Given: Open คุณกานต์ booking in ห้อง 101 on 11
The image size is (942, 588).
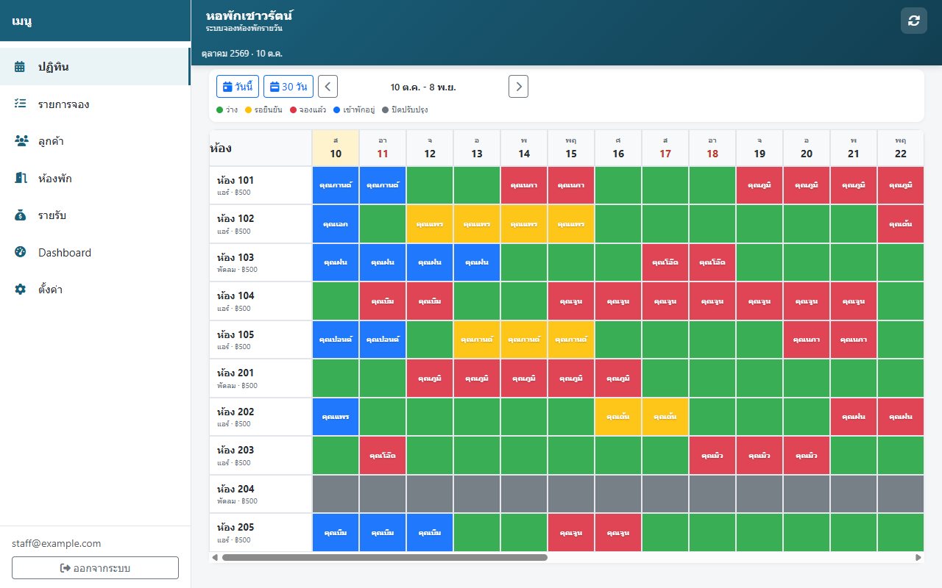Looking at the screenshot, I should [x=383, y=185].
